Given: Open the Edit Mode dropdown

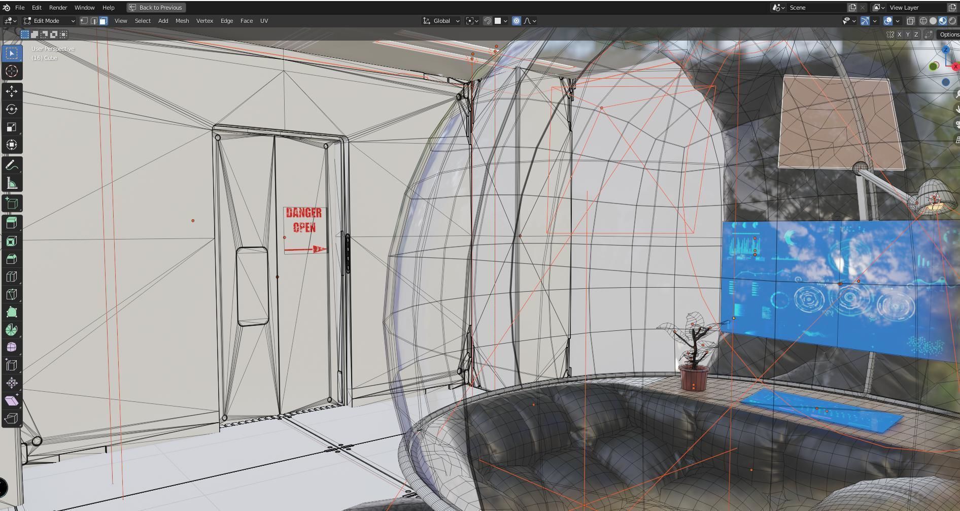Looking at the screenshot, I should 49,21.
